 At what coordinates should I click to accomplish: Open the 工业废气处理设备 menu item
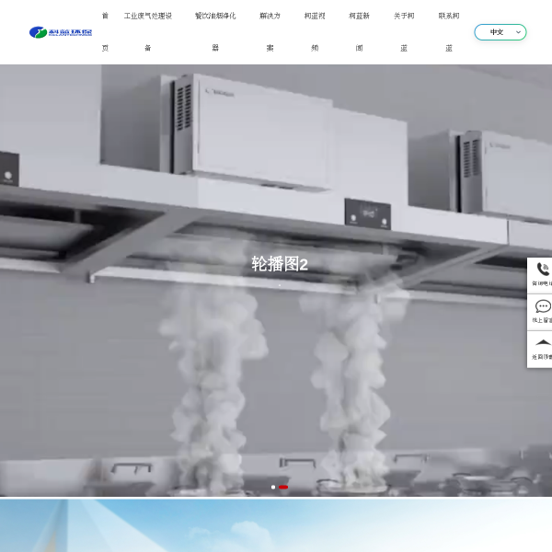point(148,31)
